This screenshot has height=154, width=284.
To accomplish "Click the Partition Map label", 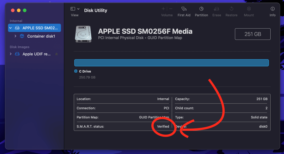I will 87,117.
